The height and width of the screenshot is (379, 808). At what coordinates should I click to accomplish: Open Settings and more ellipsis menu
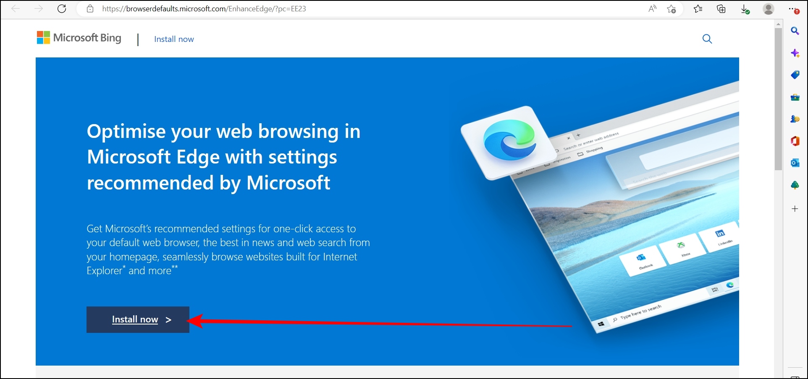coord(793,9)
